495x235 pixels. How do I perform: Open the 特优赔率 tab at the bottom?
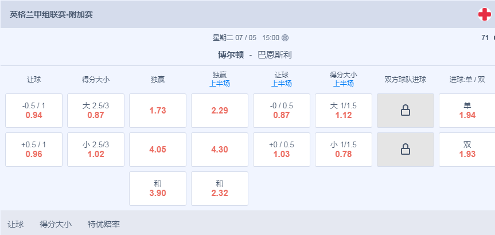click(104, 225)
